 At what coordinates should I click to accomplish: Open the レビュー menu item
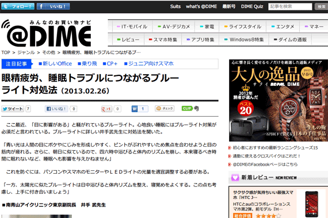pos(128,40)
